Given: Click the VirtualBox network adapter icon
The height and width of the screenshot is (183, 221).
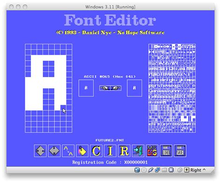Looking at the screenshot, I should click(158, 170).
